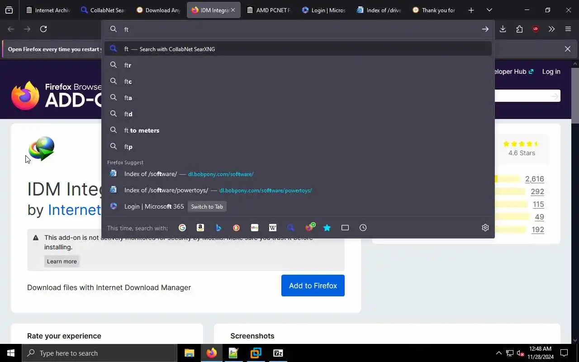Show more toolbar tools overflow chevrons

(x=551, y=29)
